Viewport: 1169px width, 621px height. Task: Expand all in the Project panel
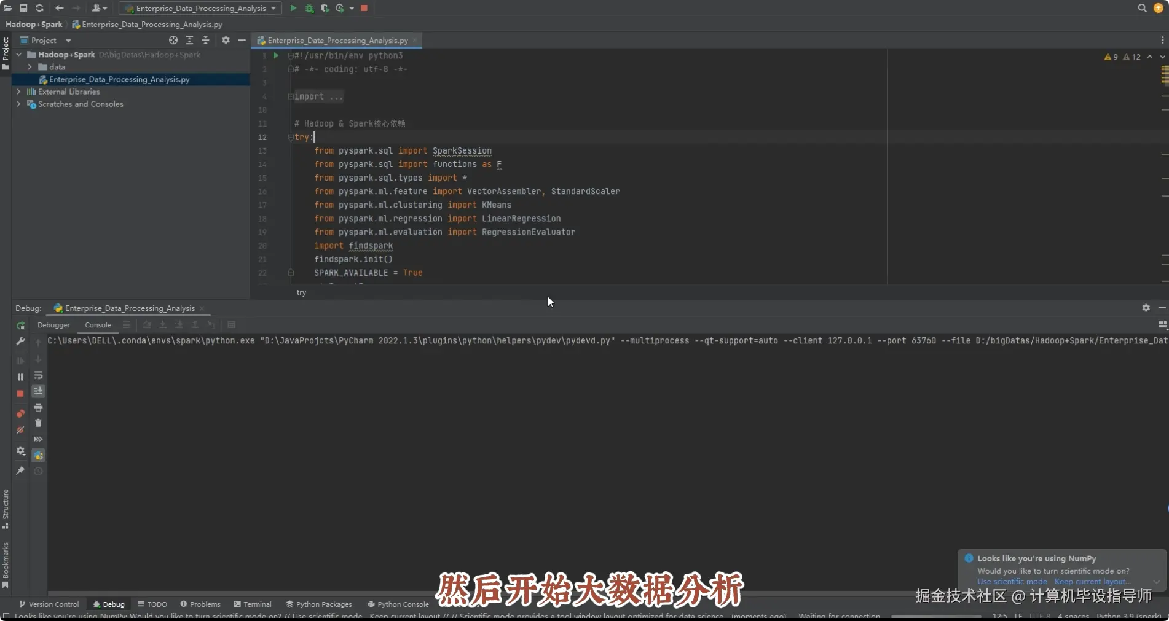pos(189,40)
